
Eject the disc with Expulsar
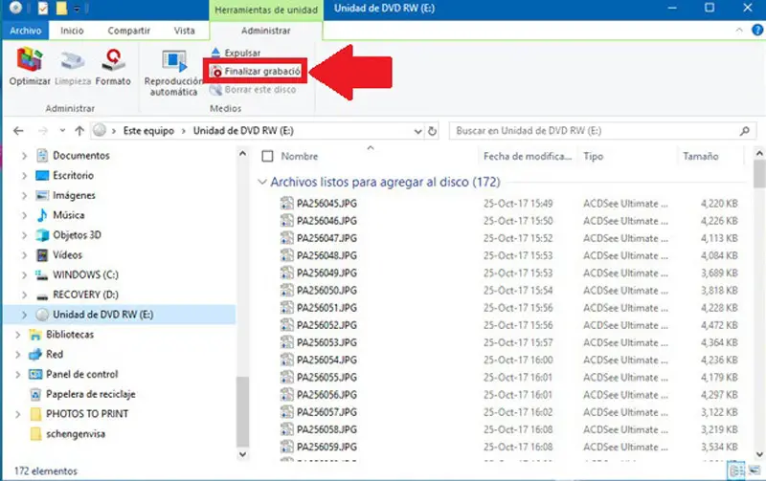coord(236,53)
